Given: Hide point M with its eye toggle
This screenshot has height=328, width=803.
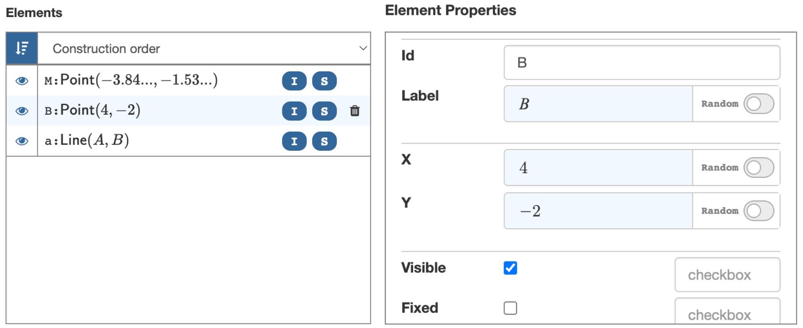Looking at the screenshot, I should pos(22,81).
